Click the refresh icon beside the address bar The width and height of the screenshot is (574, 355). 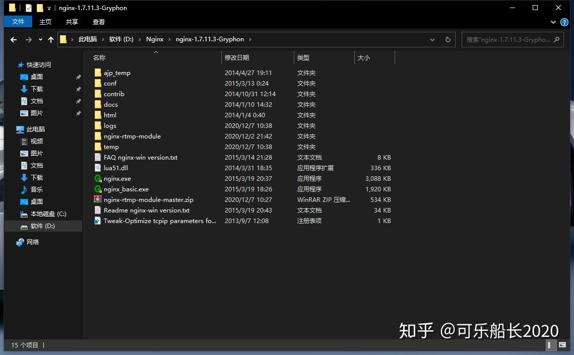448,39
